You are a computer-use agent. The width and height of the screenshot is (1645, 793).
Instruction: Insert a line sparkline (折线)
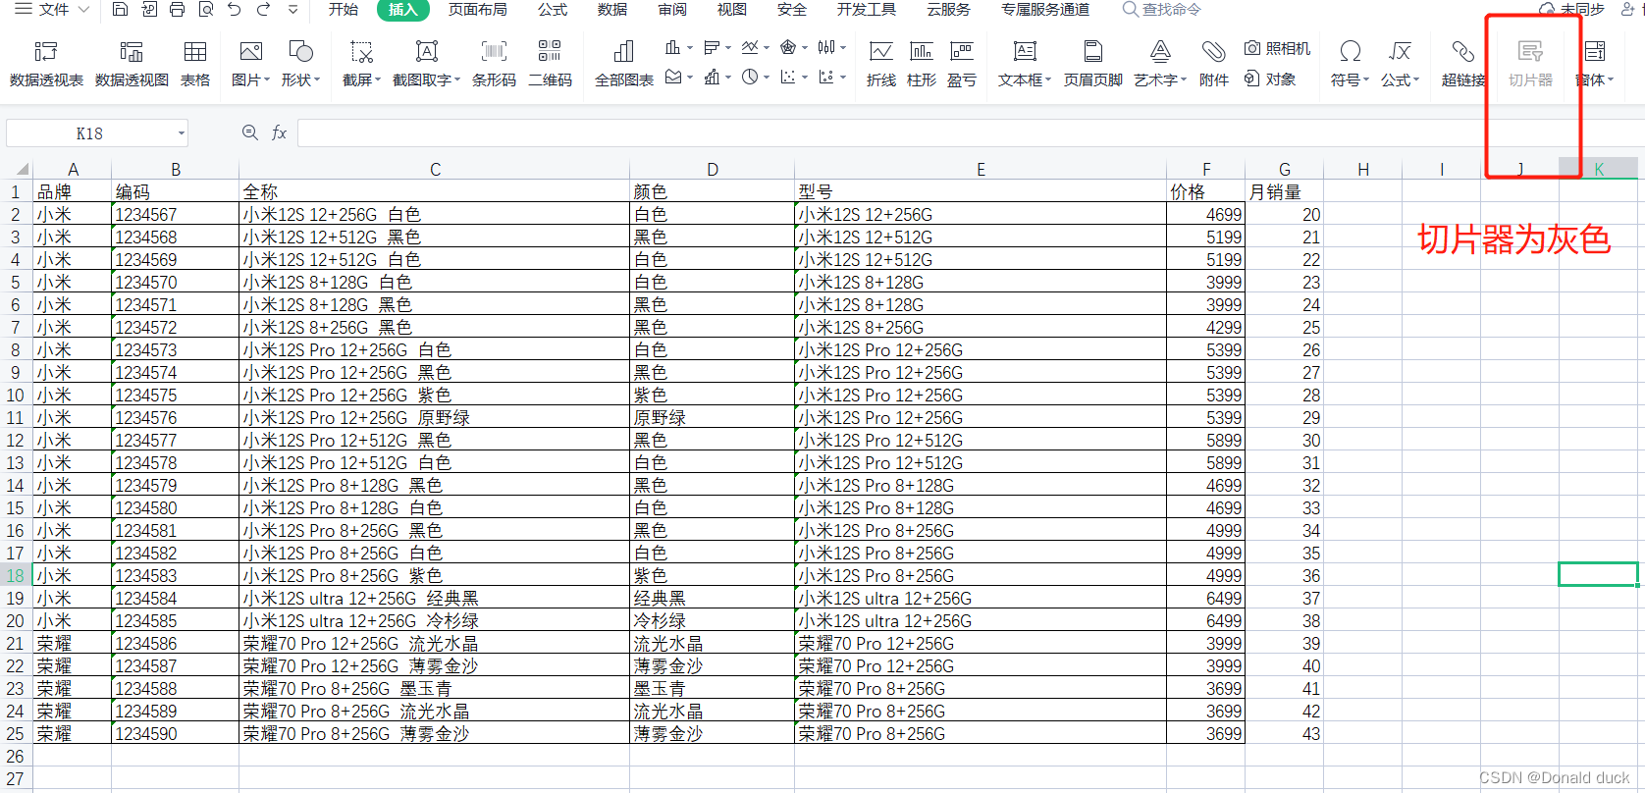coord(881,64)
